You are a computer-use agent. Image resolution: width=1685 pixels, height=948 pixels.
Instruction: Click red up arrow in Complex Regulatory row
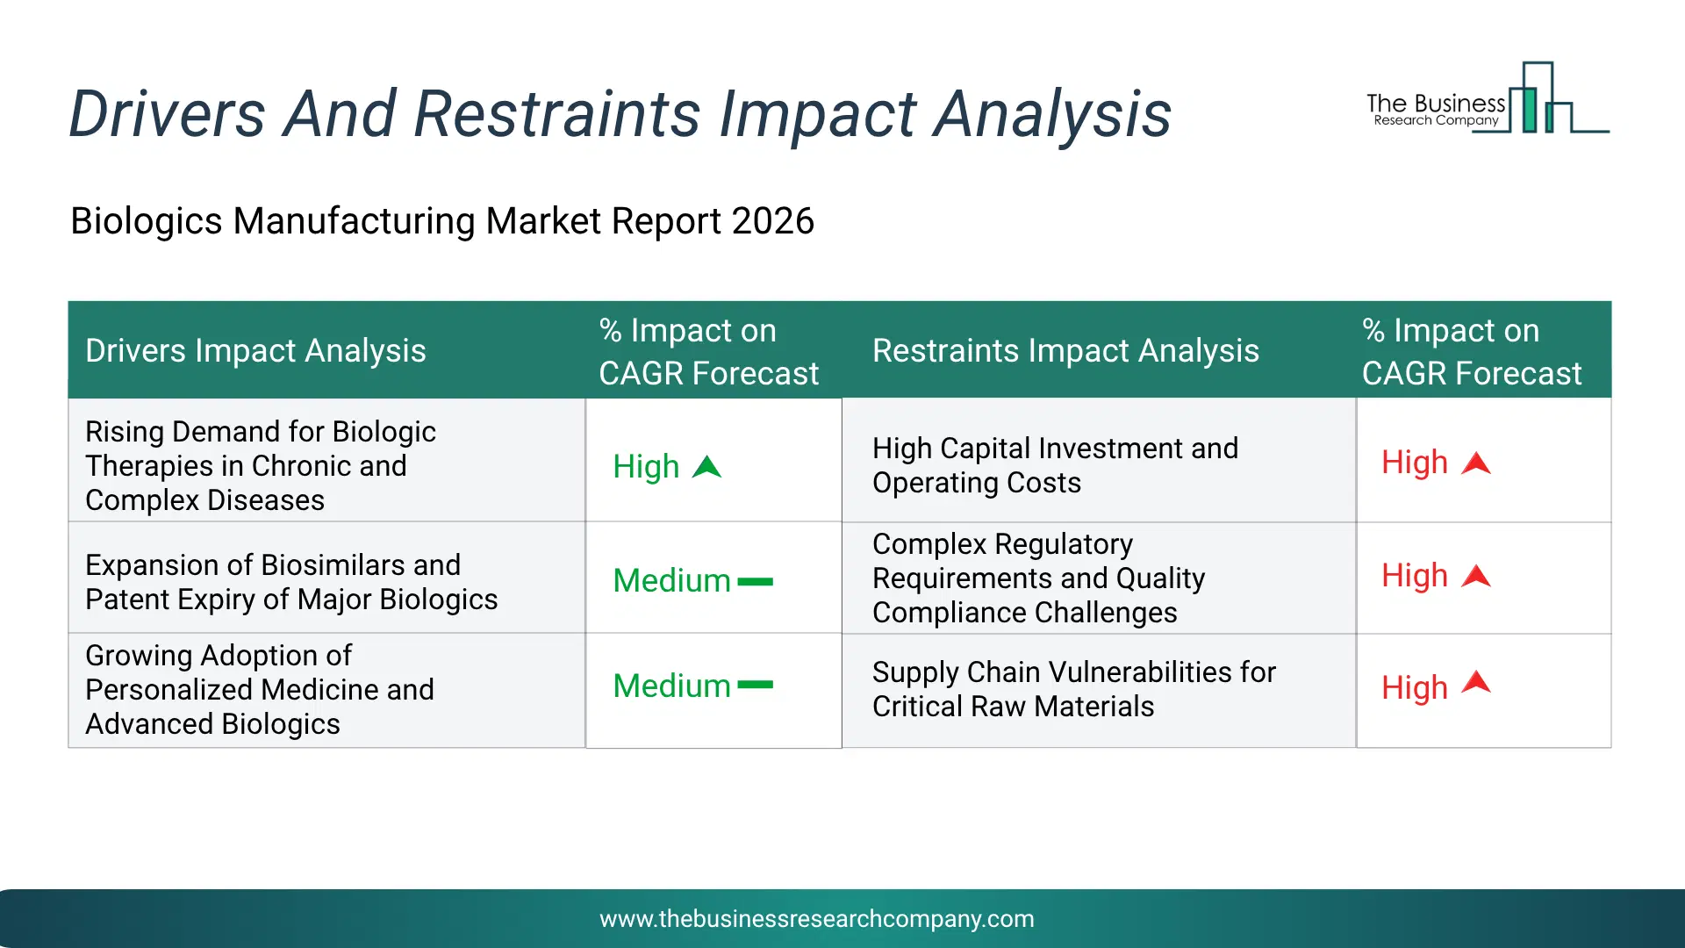tap(1476, 576)
